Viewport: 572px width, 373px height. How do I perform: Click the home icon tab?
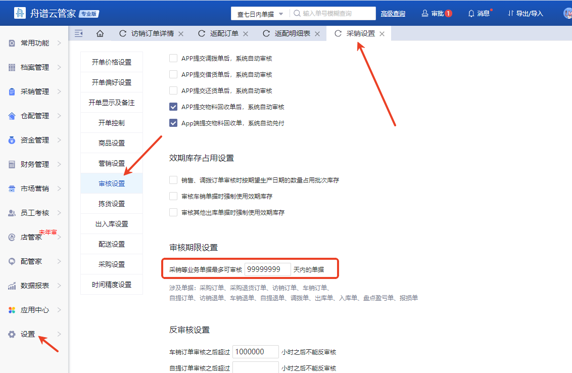(x=100, y=34)
